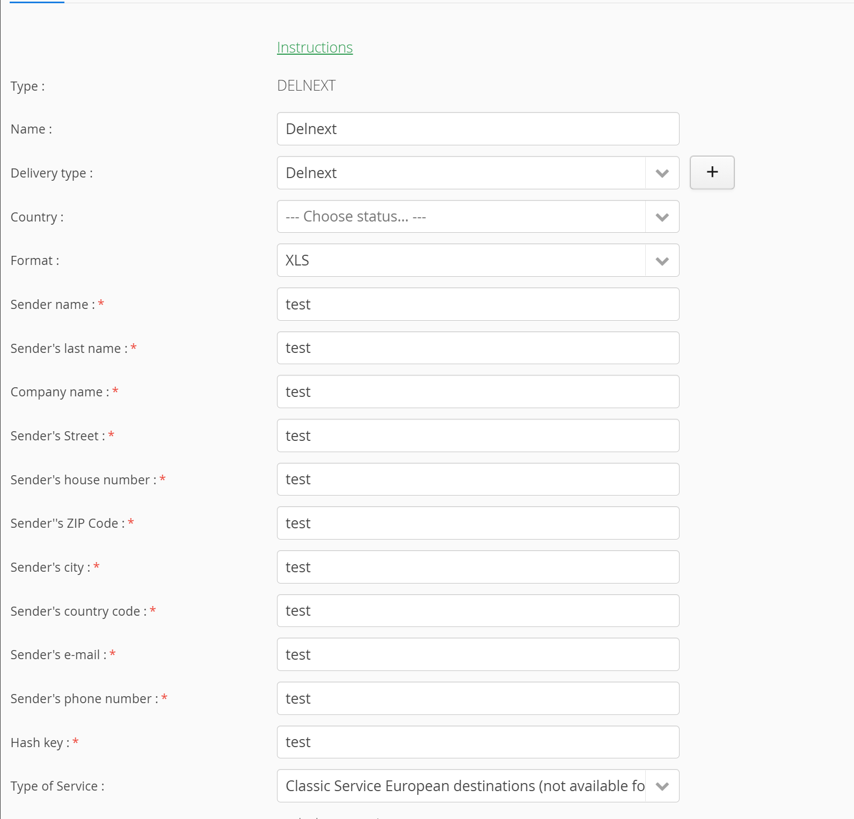
Task: Click the Format label text
Action: coord(35,261)
